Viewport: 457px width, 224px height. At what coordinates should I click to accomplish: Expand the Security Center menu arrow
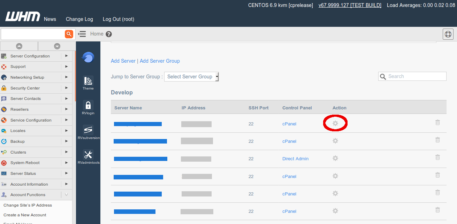[66, 88]
